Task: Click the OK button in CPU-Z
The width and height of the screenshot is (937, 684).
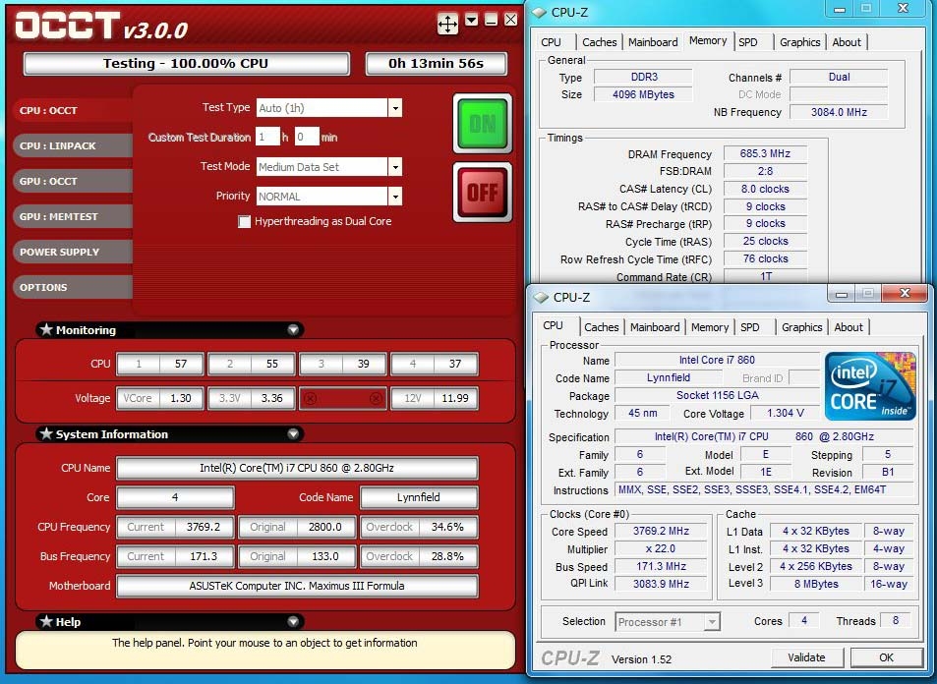Action: pos(886,657)
